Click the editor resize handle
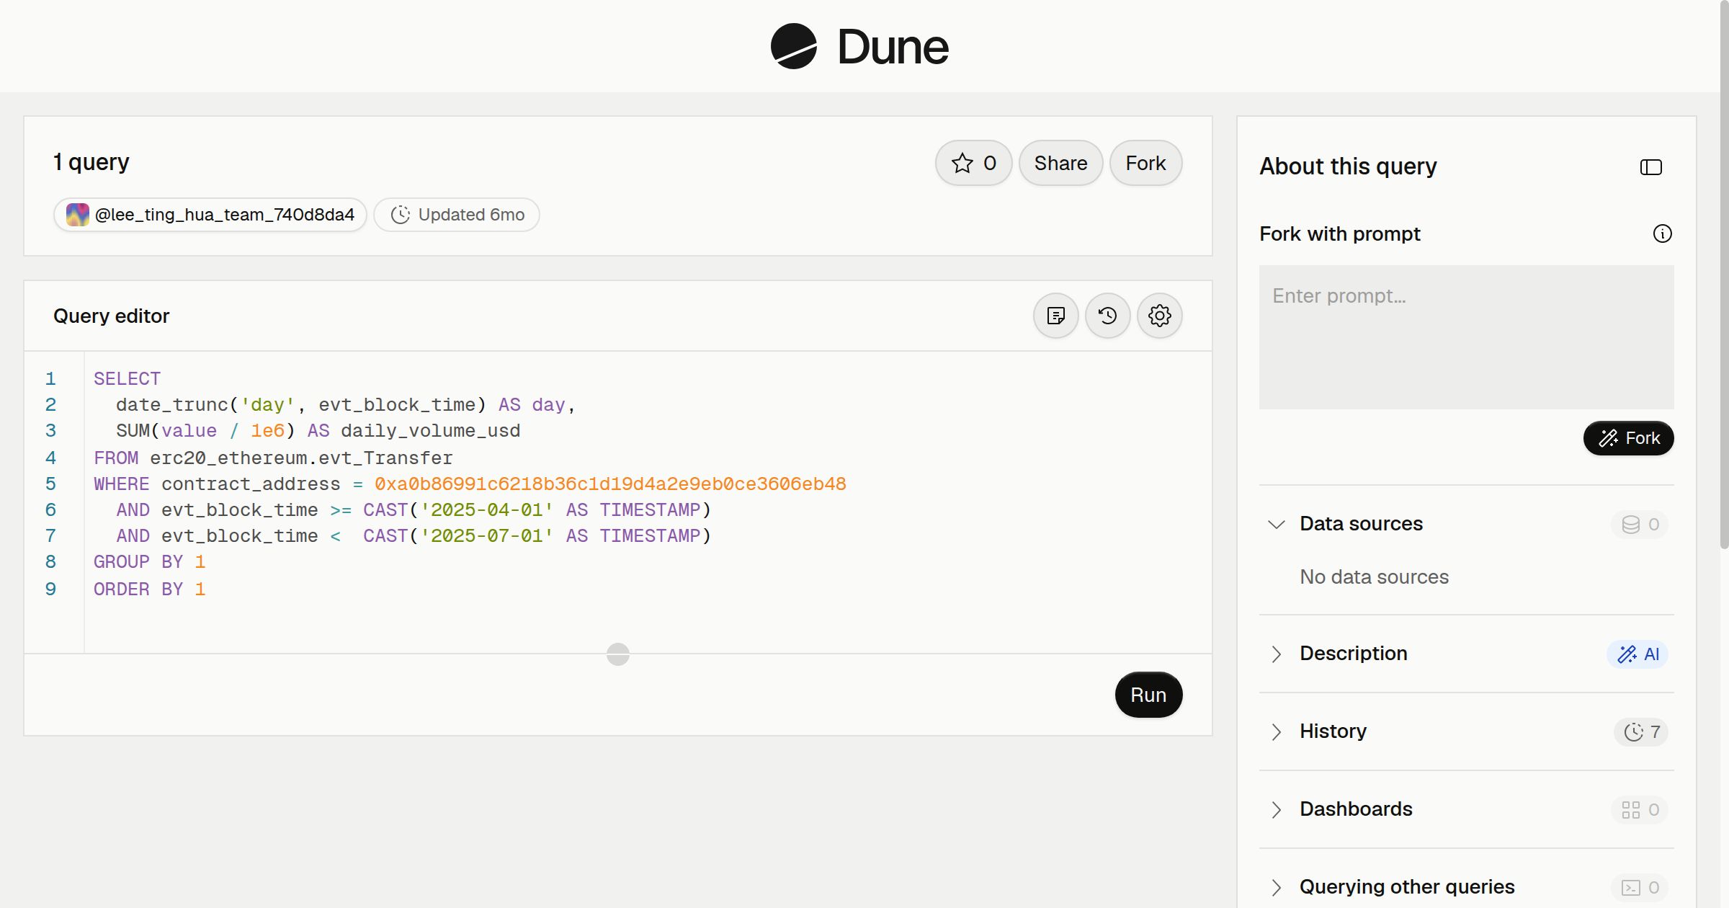Viewport: 1729px width, 908px height. (x=617, y=654)
